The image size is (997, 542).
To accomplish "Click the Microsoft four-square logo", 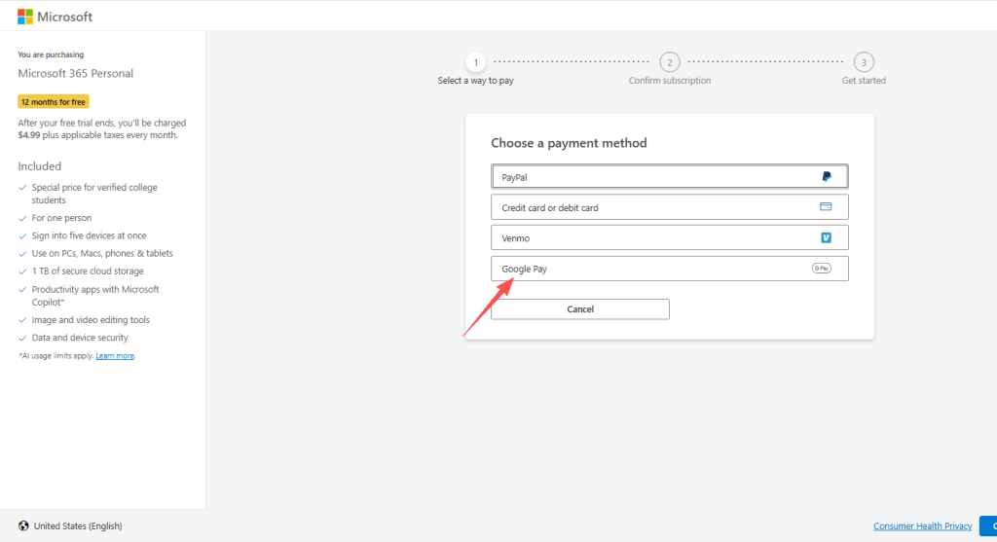I will (25, 17).
